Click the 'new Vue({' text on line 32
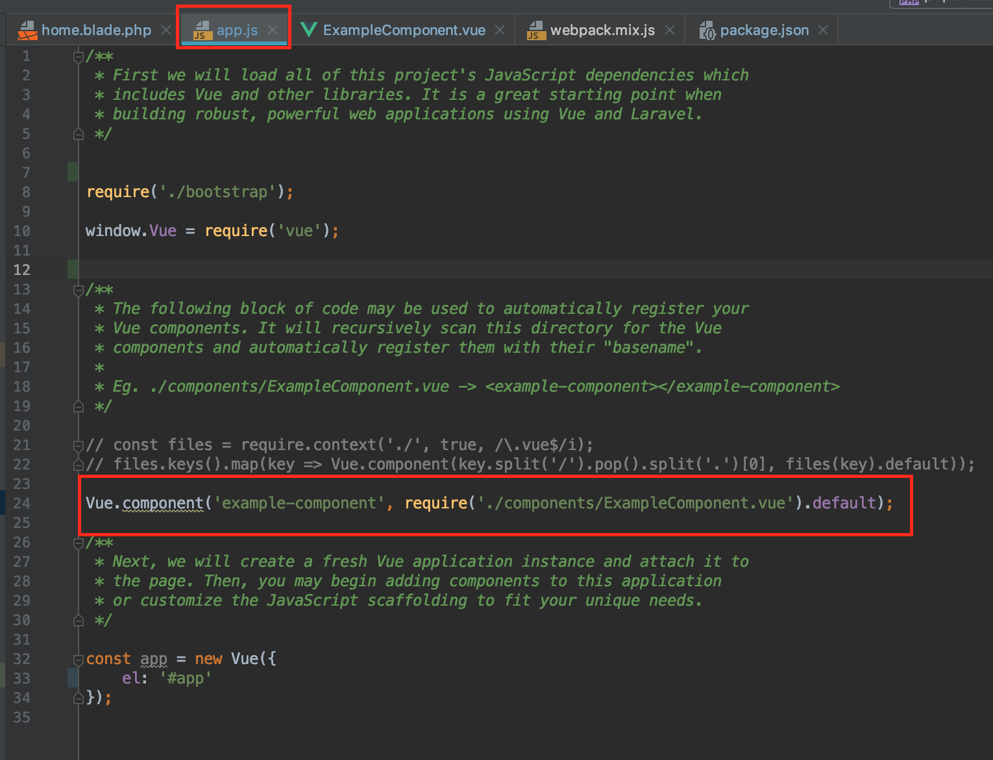The image size is (993, 760). click(236, 659)
